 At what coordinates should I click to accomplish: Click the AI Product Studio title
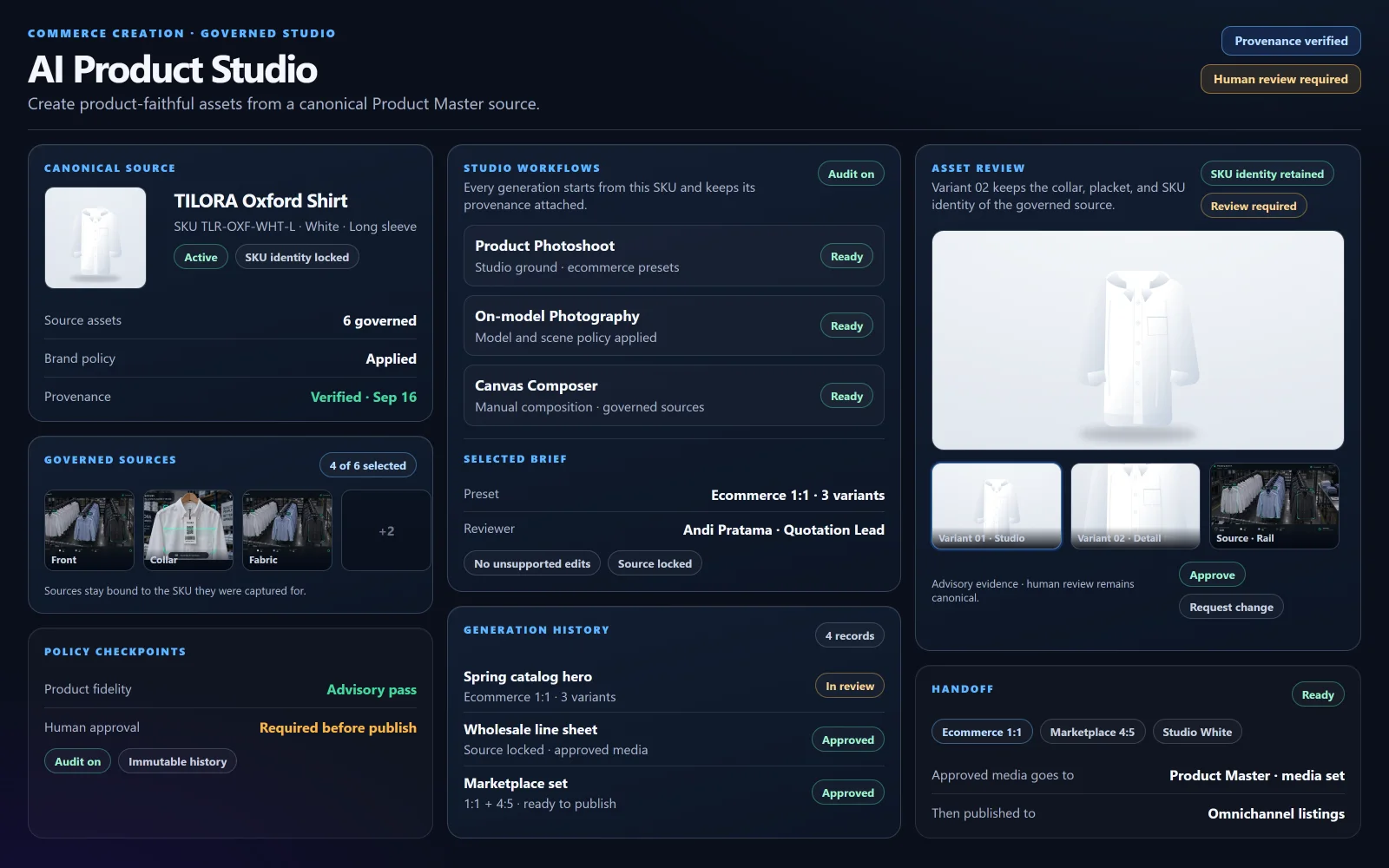(173, 69)
